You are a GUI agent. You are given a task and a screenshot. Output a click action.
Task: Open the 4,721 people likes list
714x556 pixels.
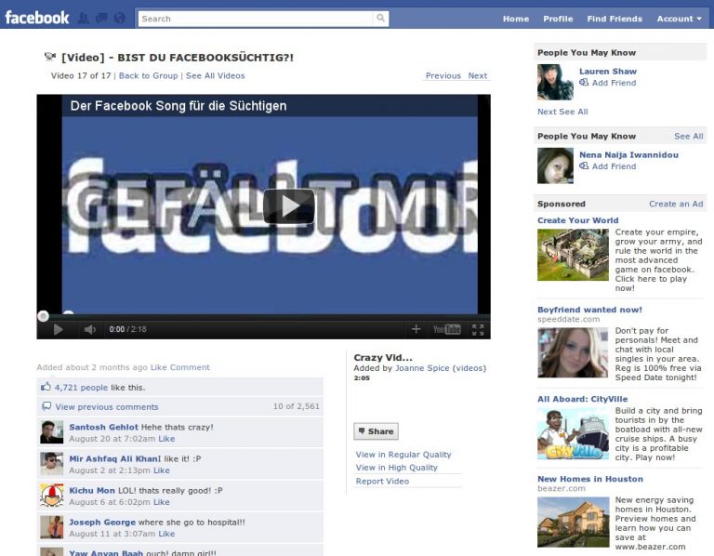[x=81, y=388]
